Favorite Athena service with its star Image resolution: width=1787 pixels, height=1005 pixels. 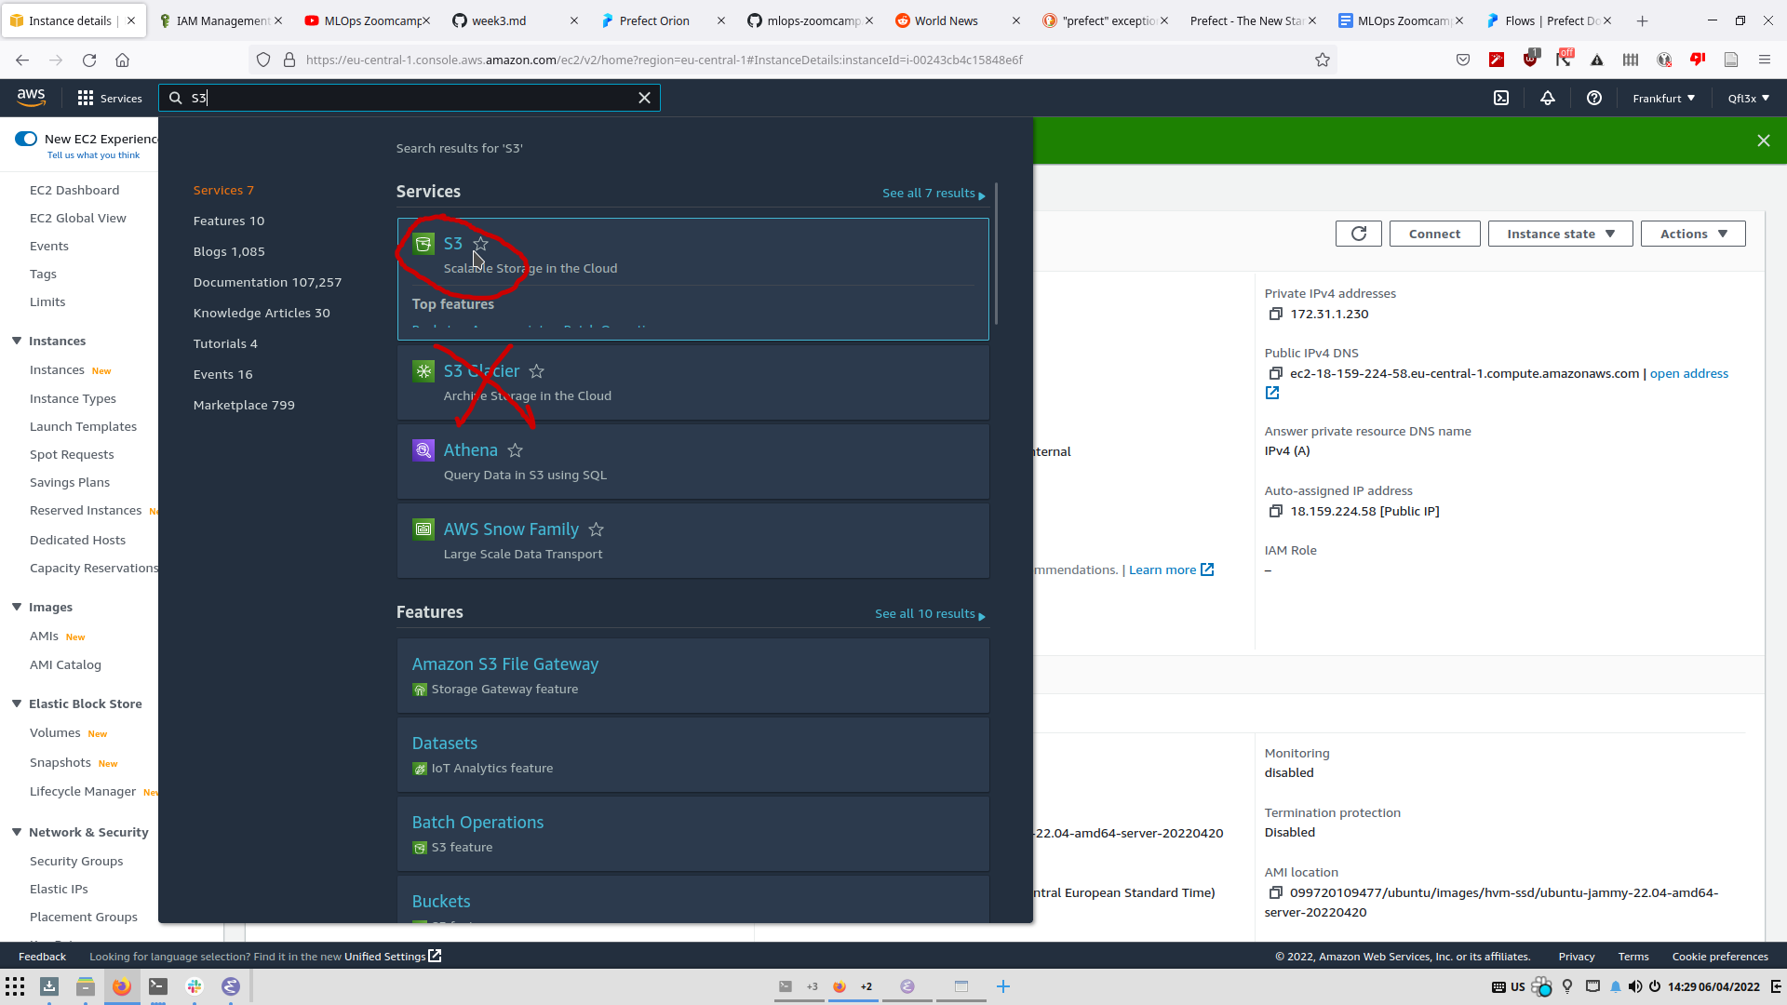(x=516, y=450)
